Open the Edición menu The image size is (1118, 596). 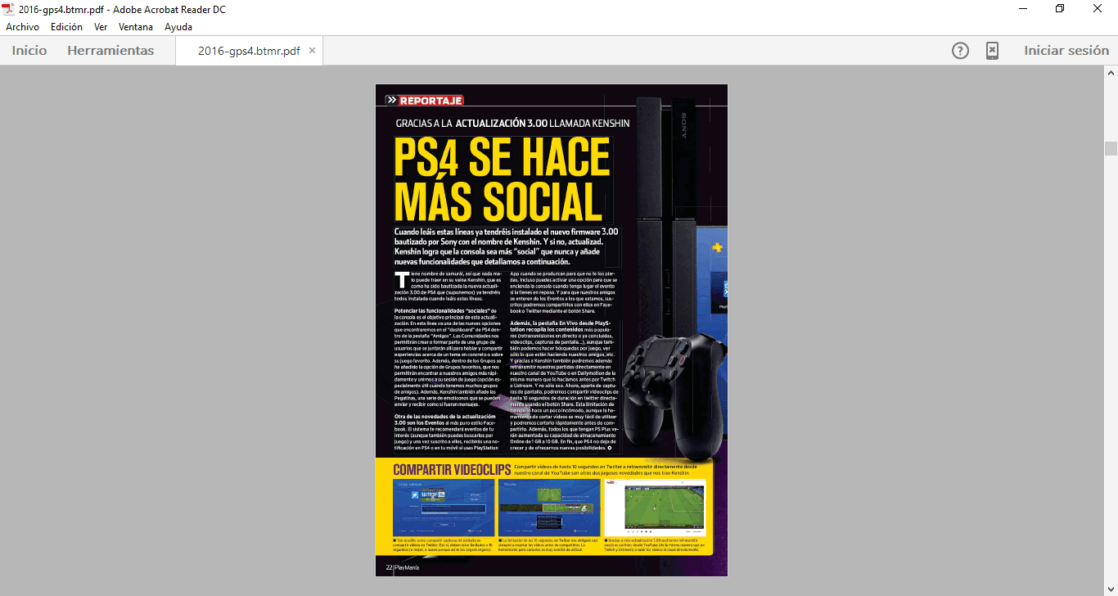pos(66,27)
